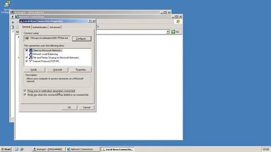
Task: Close the Local Area Connection Properties dialog
Action: [x=94, y=21]
